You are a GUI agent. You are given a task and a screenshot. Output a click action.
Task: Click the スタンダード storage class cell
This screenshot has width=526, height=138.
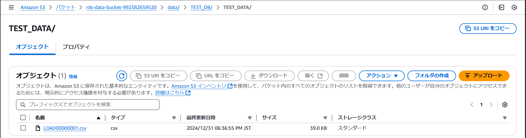tap(352, 128)
